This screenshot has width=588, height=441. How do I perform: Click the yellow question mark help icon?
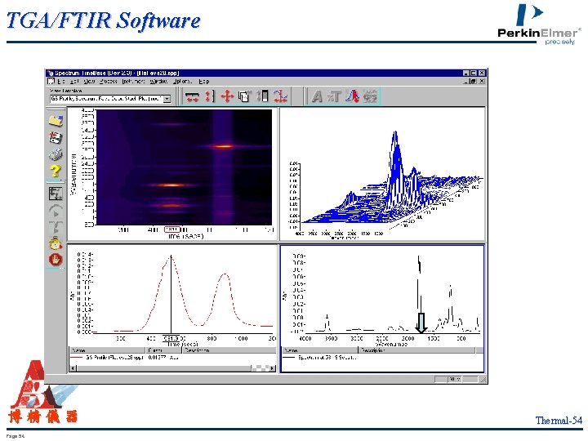point(56,171)
